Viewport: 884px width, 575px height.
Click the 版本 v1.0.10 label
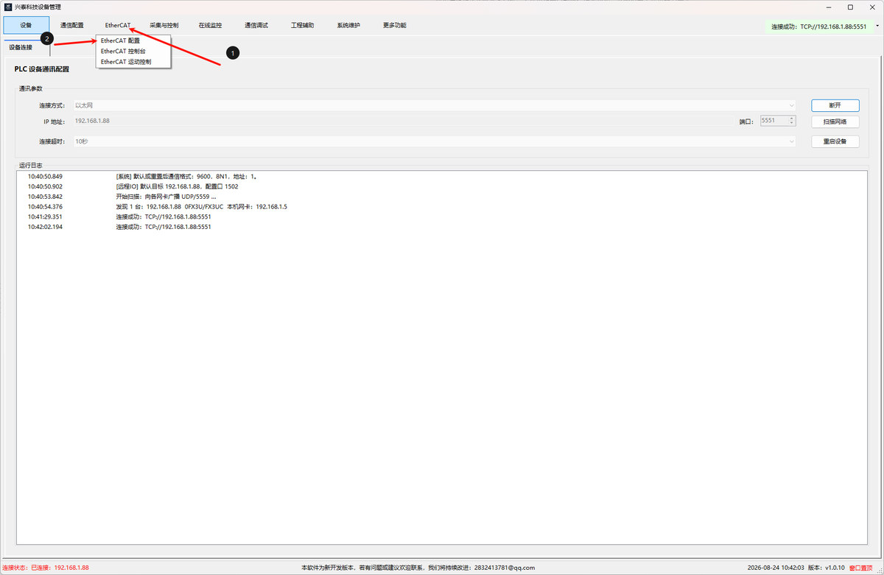pos(826,568)
